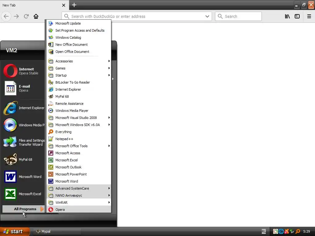Open Notepad++ from programs menu
This screenshot has height=236, width=315.
pyautogui.click(x=79, y=139)
